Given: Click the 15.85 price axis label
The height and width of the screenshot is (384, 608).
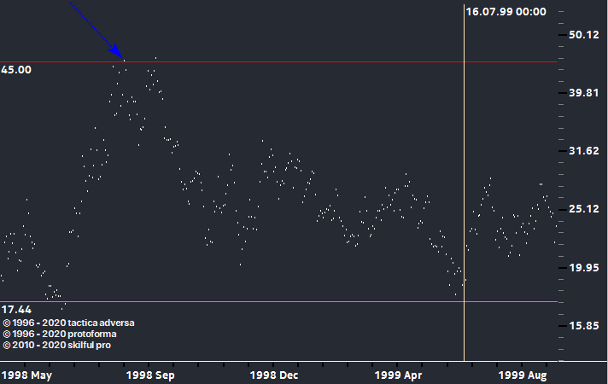Looking at the screenshot, I should [x=586, y=326].
